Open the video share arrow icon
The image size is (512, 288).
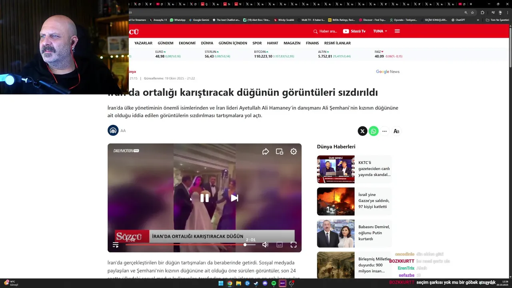pos(266,152)
